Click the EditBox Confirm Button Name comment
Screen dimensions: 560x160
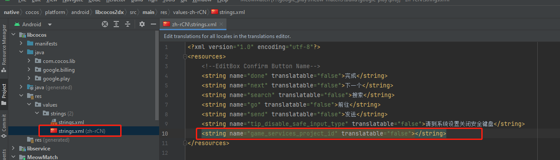(x=261, y=66)
